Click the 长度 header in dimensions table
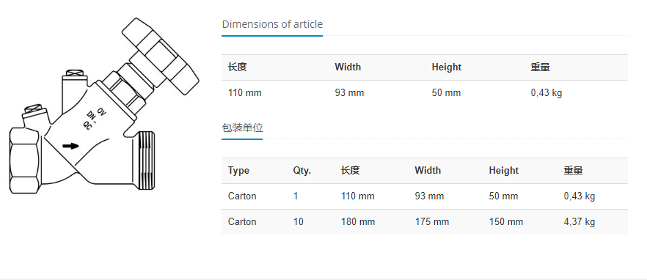647x280 pixels. click(x=237, y=67)
